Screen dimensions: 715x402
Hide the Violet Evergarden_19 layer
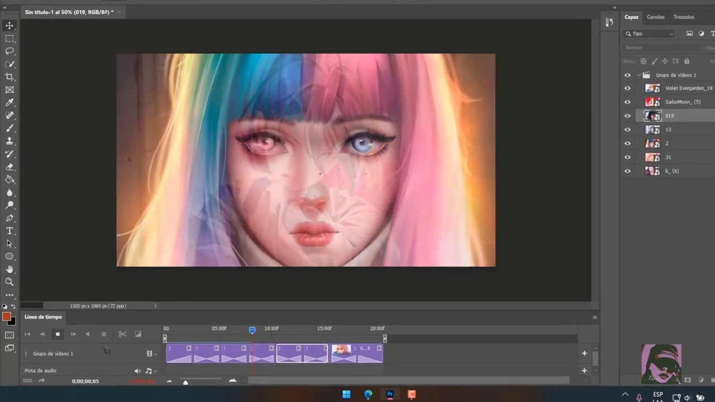pos(627,88)
